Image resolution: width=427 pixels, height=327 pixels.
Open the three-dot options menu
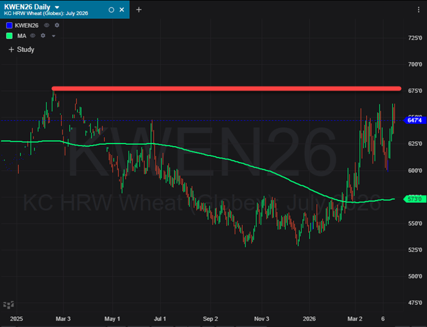point(419,9)
